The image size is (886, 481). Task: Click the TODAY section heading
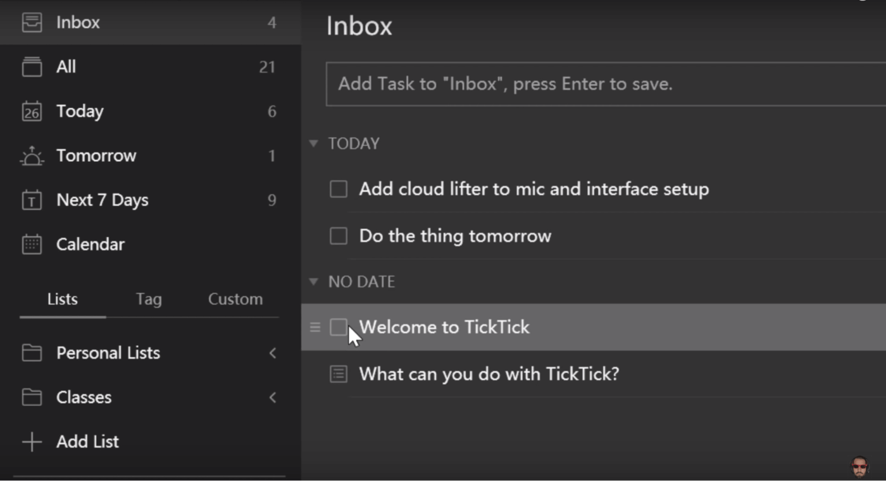[x=354, y=143]
